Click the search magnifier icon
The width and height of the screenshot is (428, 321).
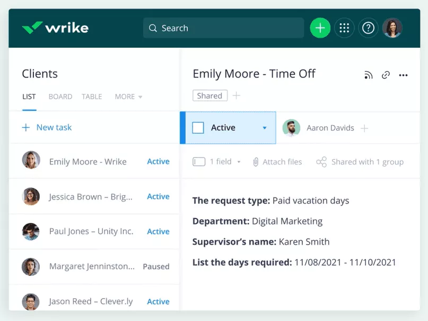coord(153,28)
